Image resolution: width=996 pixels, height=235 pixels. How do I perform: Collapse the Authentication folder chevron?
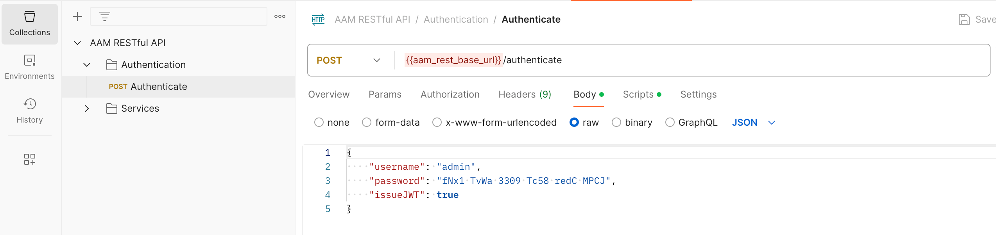87,65
